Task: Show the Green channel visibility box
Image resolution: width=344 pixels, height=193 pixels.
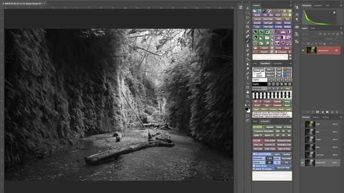Action: [303, 139]
